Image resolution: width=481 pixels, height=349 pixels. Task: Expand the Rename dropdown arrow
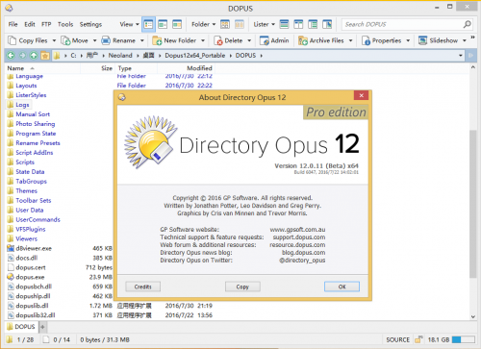coord(142,40)
